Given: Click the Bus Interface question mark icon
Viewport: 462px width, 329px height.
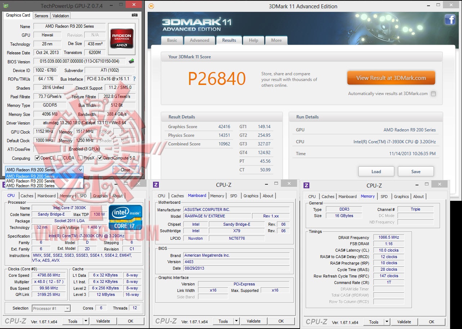Looking at the screenshot, I should (x=134, y=79).
